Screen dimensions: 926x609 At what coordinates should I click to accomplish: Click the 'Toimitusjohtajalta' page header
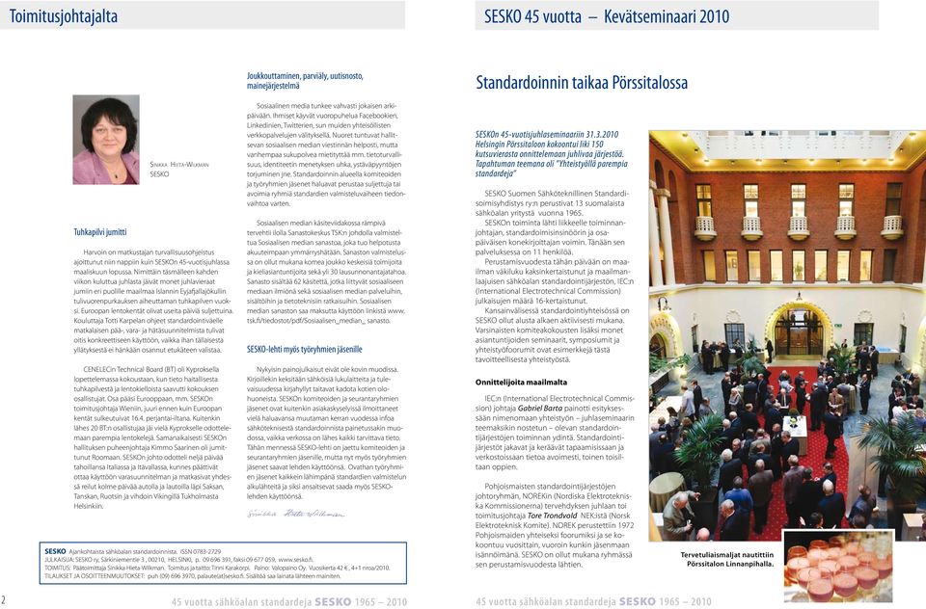(64, 16)
